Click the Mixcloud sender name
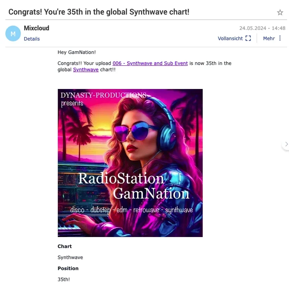Screen dimensions: 289x289 37,28
